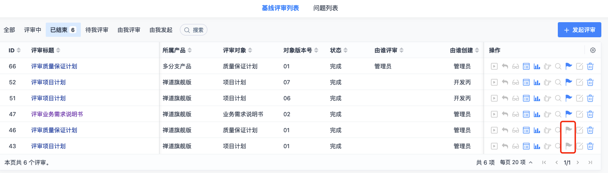
Task: Click list-form icon for review 66
Action: 526,67
